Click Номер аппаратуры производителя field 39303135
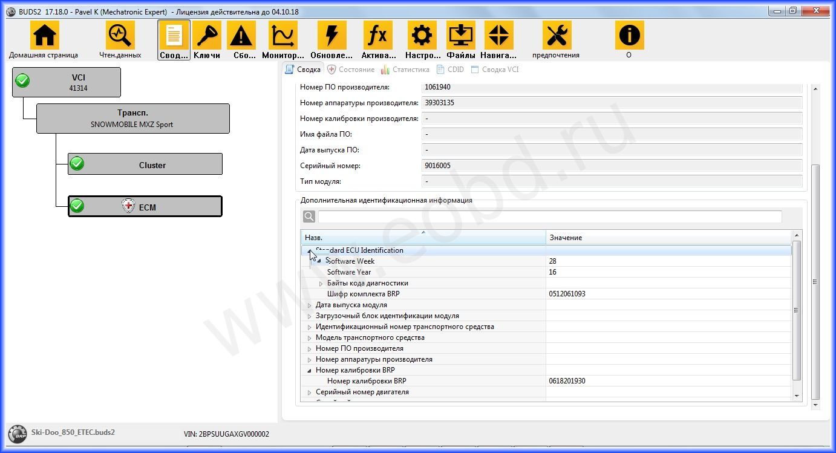This screenshot has width=836, height=453. tap(612, 102)
